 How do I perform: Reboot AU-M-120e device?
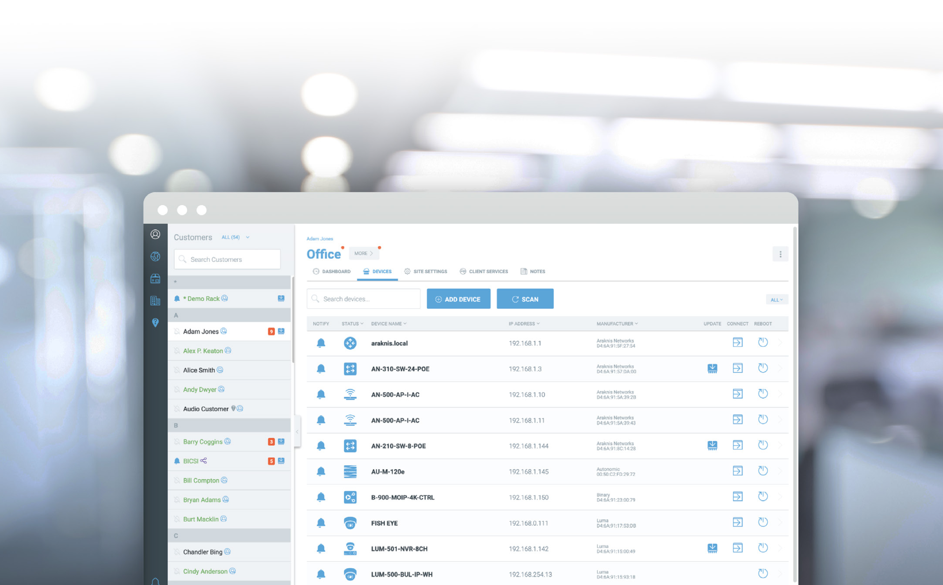[763, 471]
